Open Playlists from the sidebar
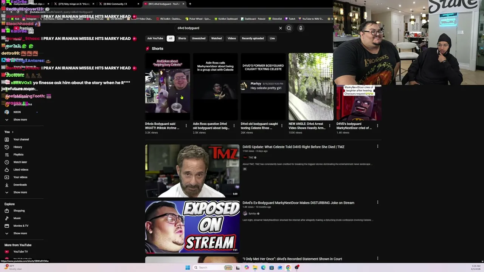This screenshot has height=272, width=484. 18,155
